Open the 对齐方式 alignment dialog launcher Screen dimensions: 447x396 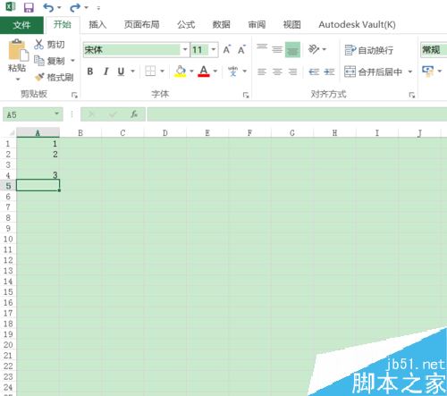click(412, 95)
